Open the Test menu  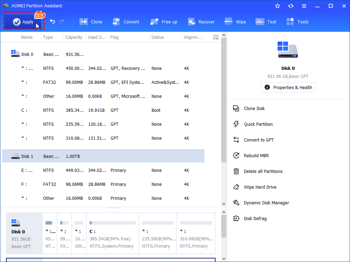[266, 22]
